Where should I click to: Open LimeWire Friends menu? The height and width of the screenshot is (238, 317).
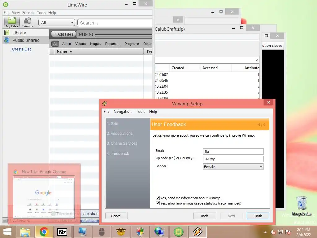(28, 12)
